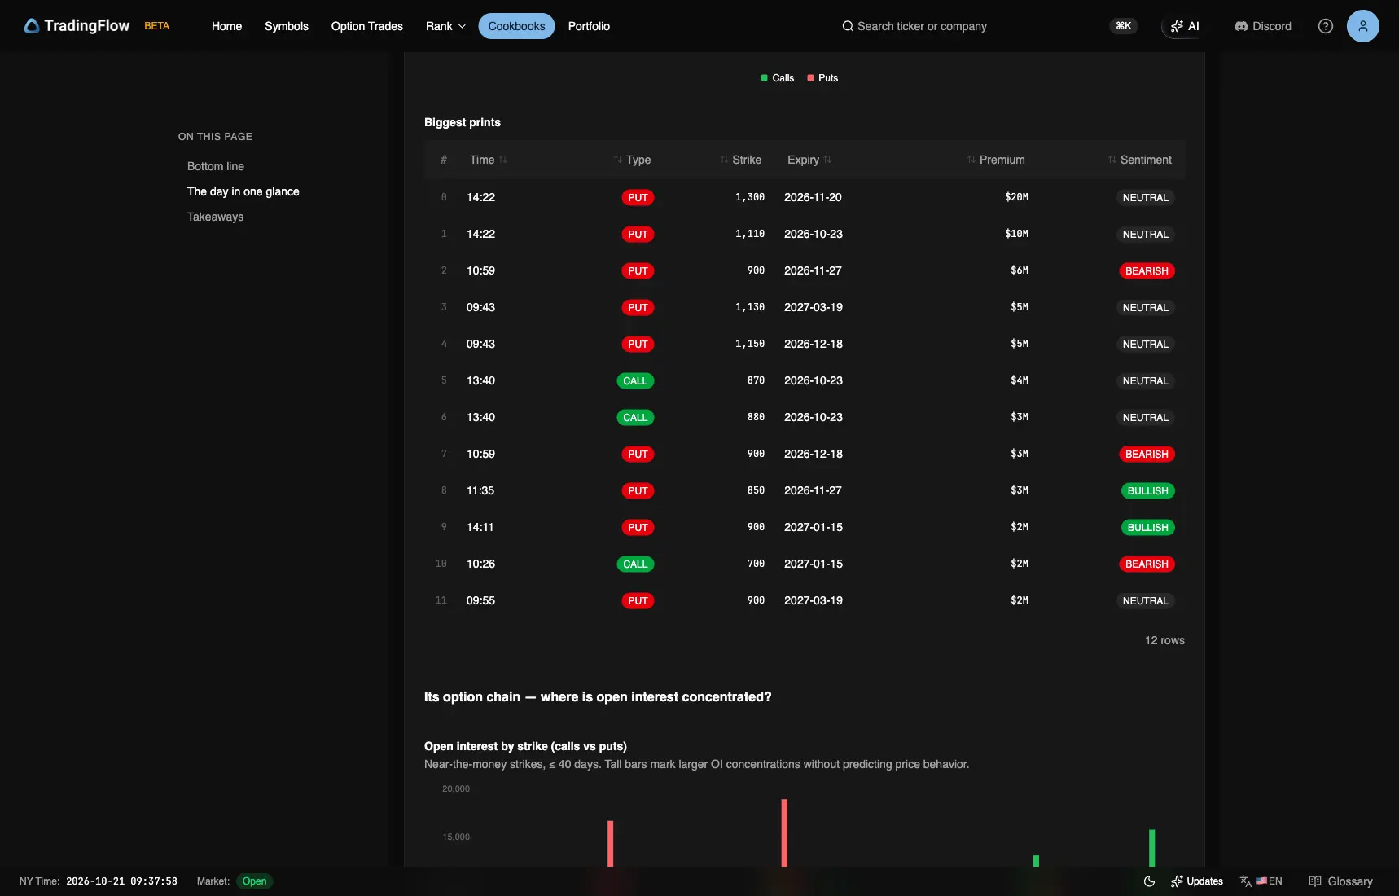Open the Symbols page
The height and width of the screenshot is (896, 1399).
tap(287, 26)
